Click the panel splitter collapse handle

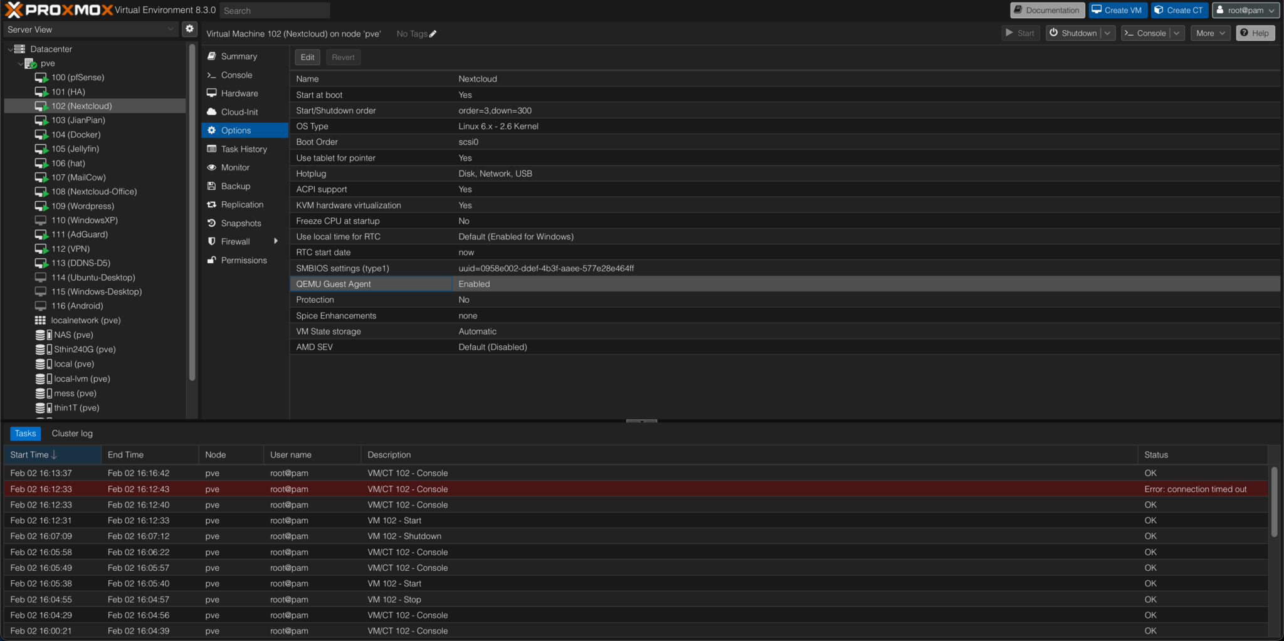[x=641, y=421]
